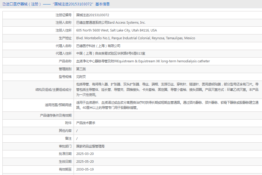
Task: Click the 附件 label
Action: 68,123
